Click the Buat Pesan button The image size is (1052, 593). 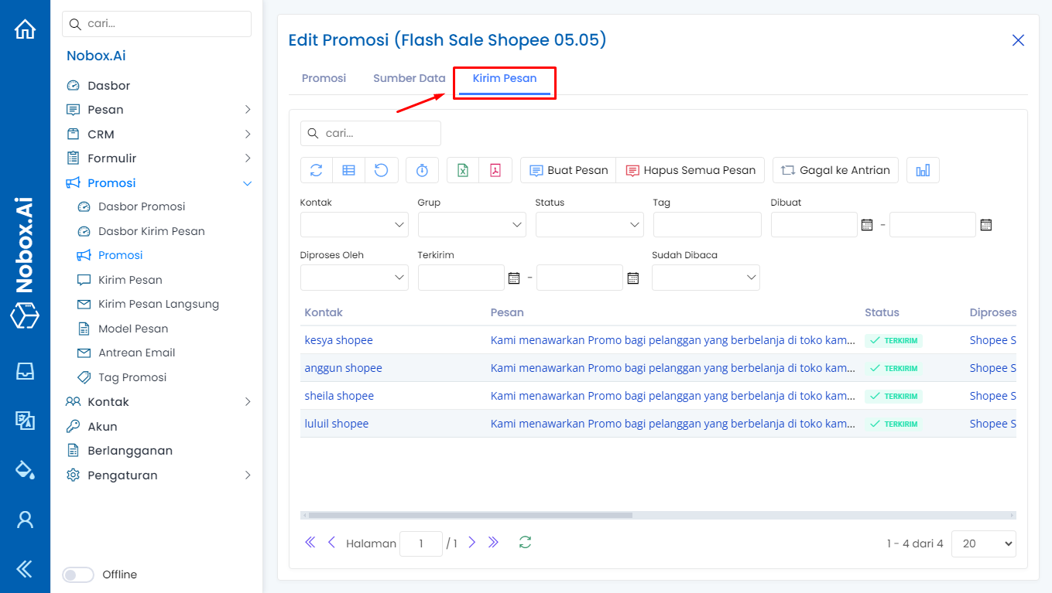(x=568, y=170)
